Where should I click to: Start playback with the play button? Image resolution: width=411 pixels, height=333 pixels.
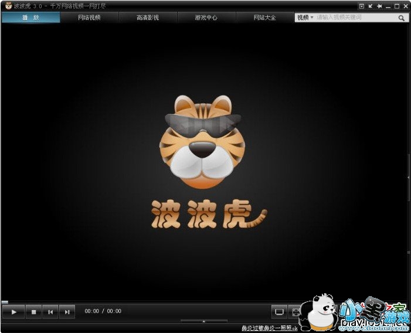13,312
